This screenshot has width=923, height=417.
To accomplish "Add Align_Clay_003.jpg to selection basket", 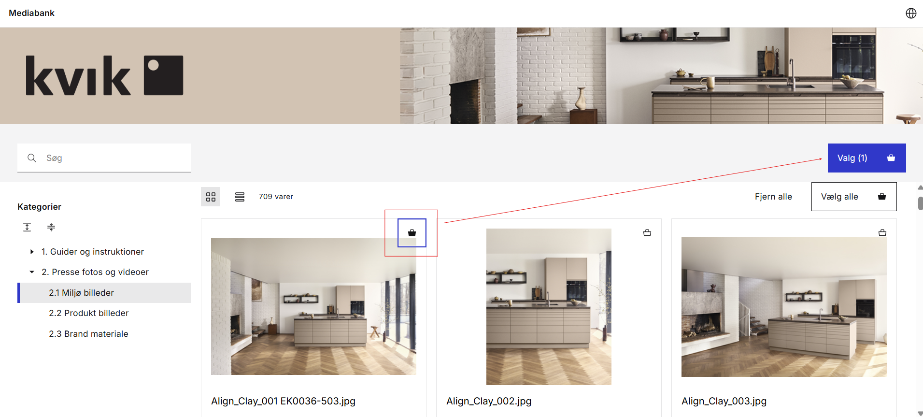I will tap(882, 233).
